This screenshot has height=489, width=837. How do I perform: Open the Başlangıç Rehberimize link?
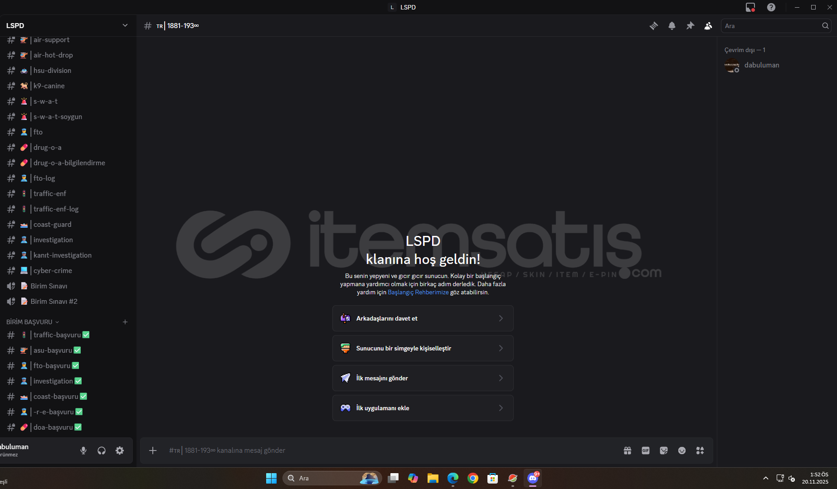pos(418,292)
